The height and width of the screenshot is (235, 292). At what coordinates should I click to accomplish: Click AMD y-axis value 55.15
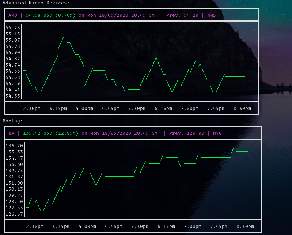coord(13,34)
